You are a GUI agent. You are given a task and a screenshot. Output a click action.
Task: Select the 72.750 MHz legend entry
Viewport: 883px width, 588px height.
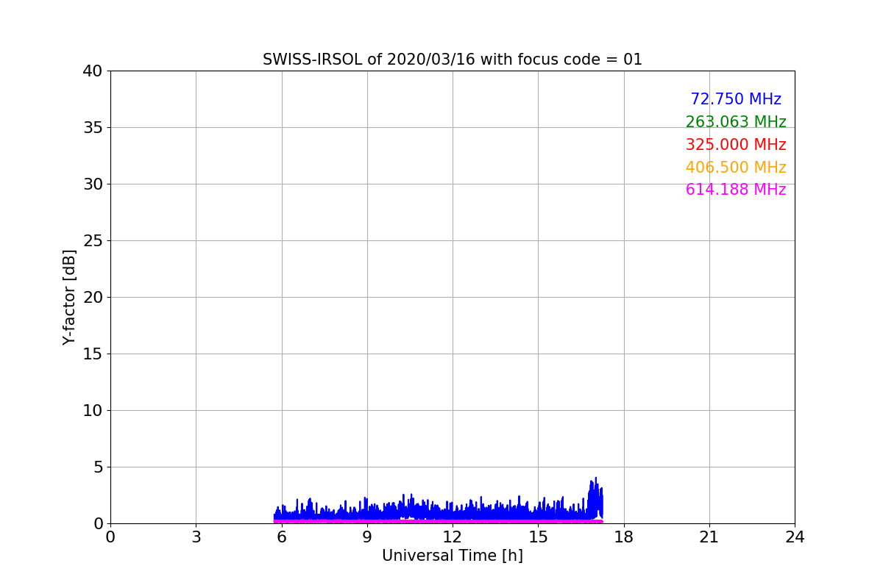736,99
